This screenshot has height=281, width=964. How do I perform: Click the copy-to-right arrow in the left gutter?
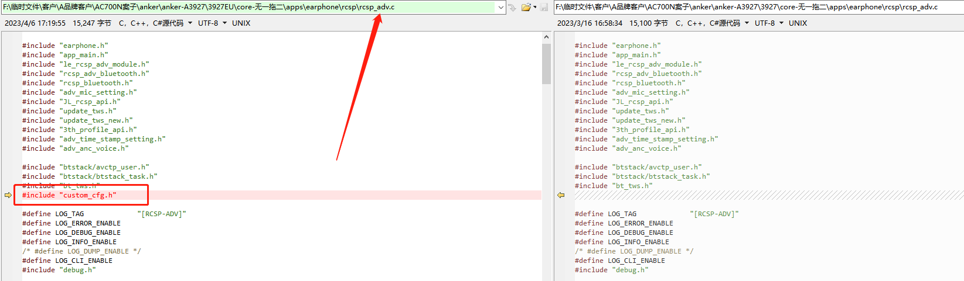click(8, 195)
